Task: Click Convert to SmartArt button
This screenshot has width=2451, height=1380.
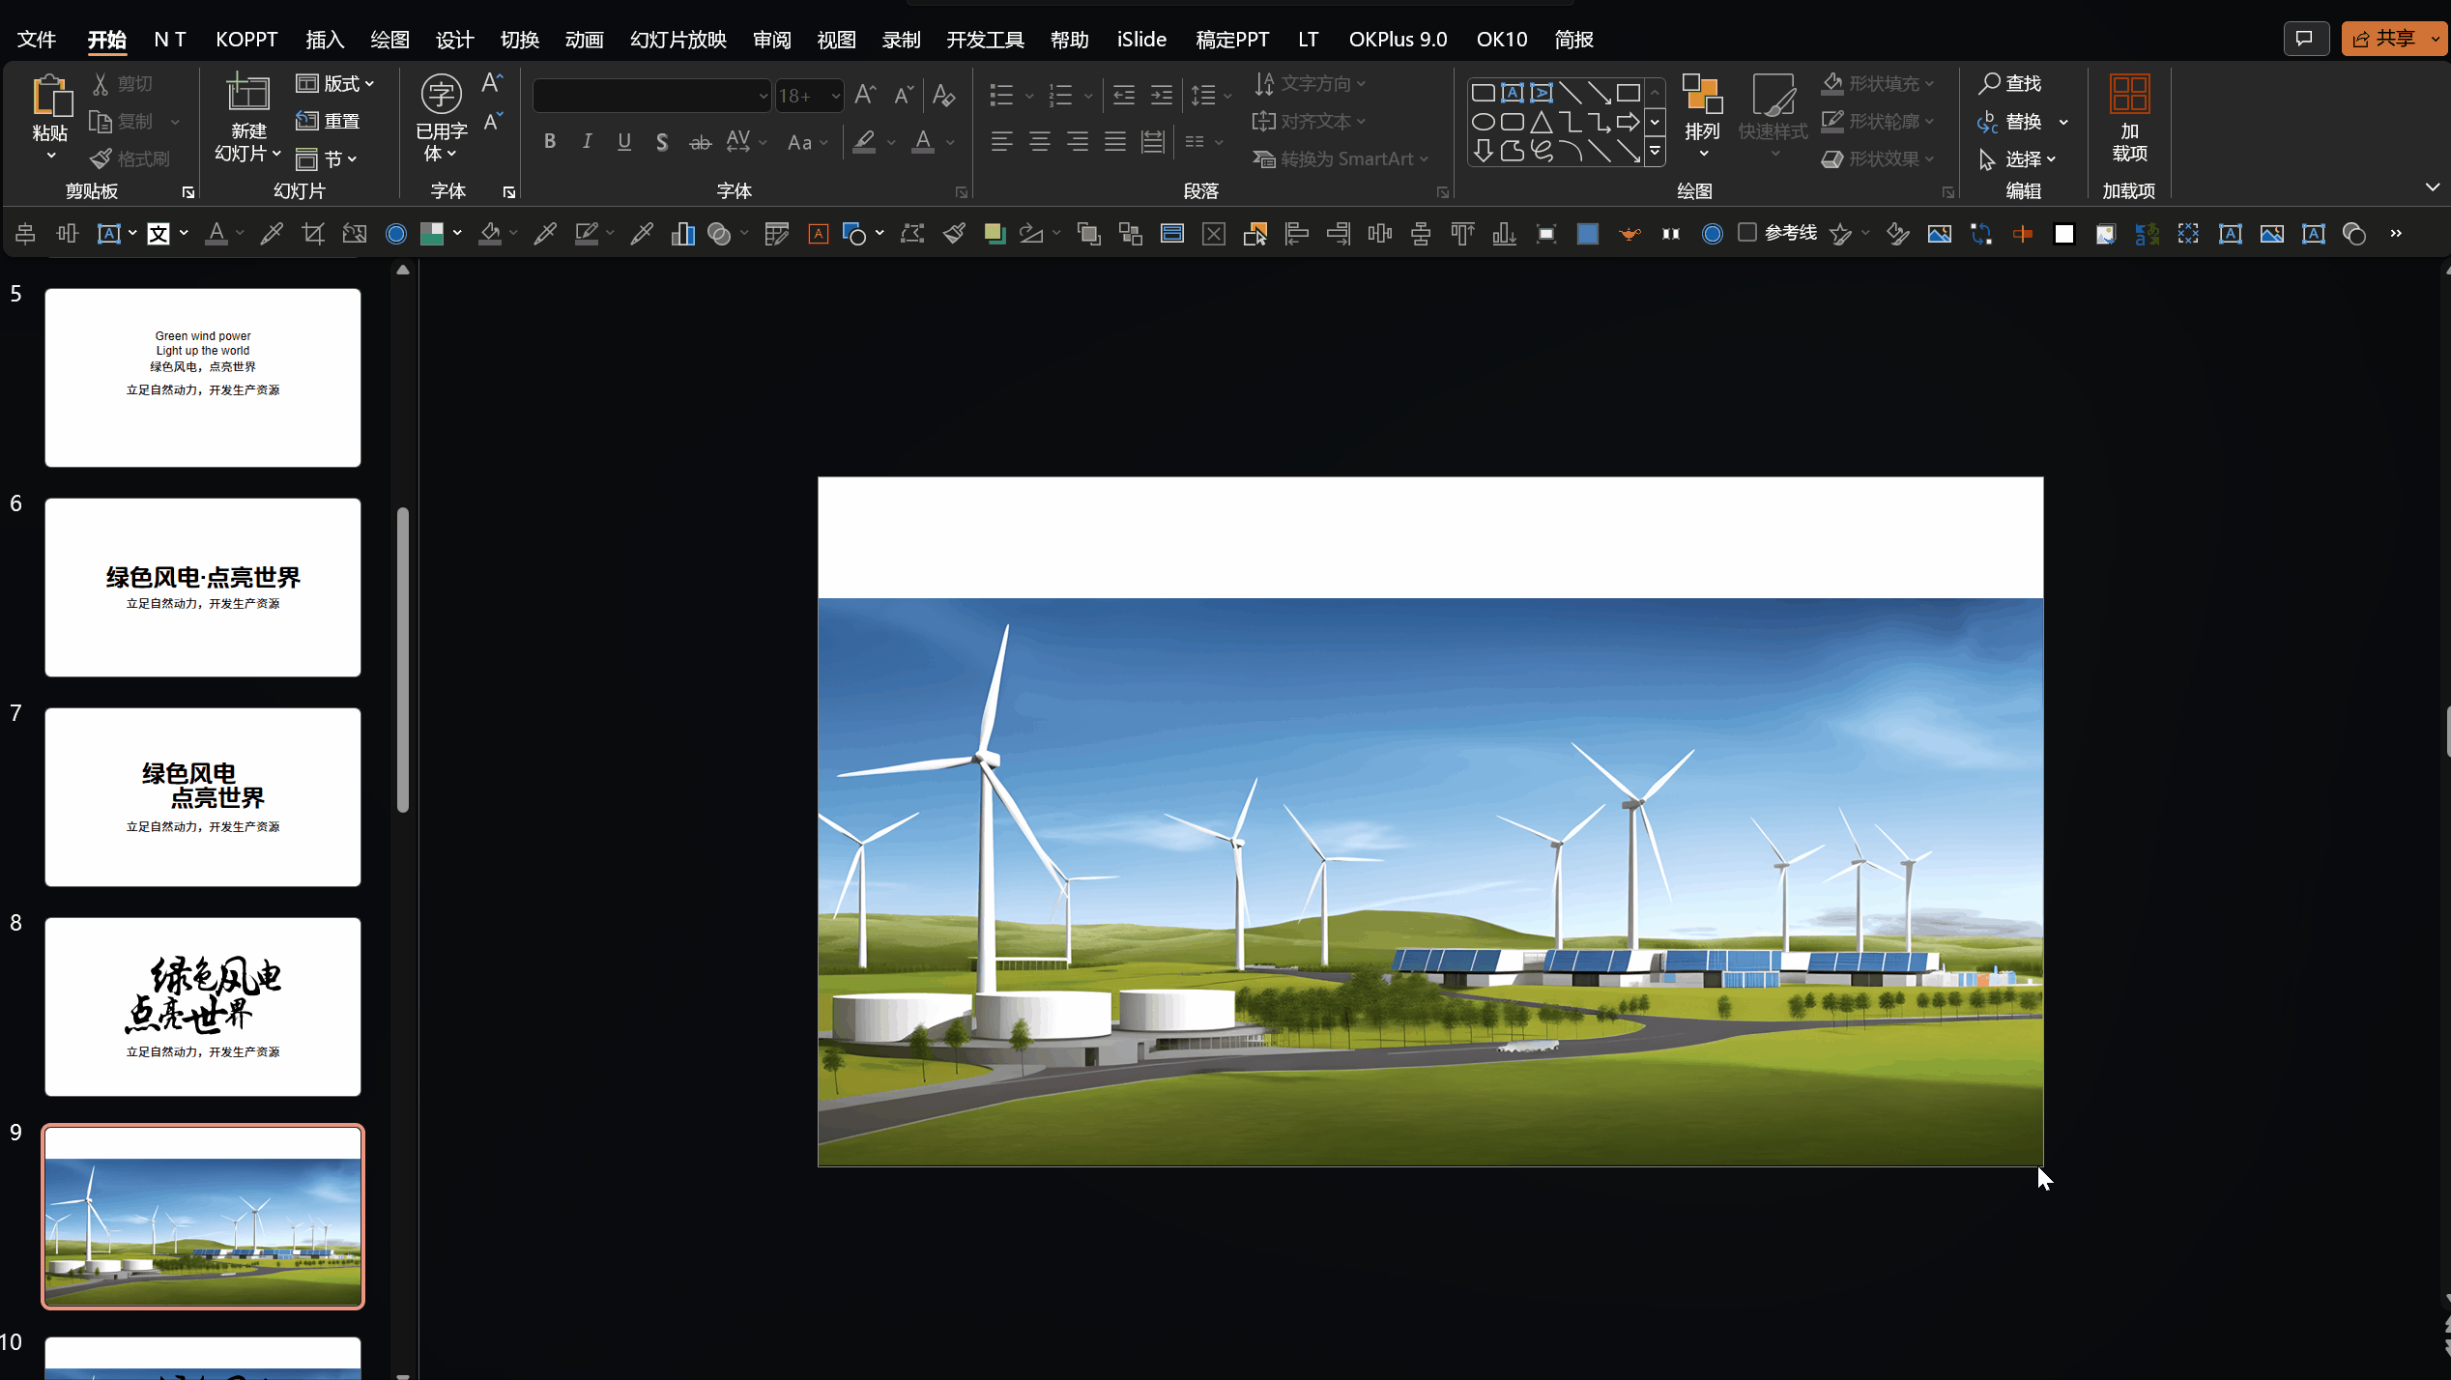Action: coord(1341,158)
